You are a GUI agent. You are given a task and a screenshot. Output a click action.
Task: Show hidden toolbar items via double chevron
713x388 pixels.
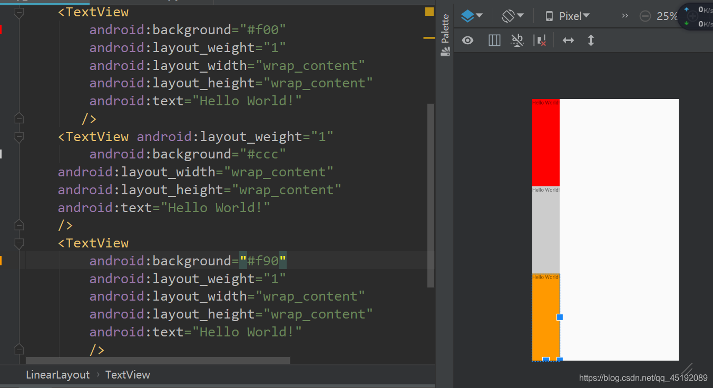point(625,16)
